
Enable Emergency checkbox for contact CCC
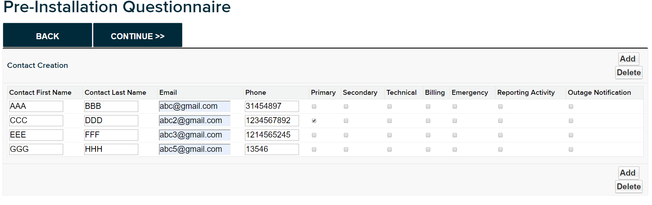click(455, 121)
